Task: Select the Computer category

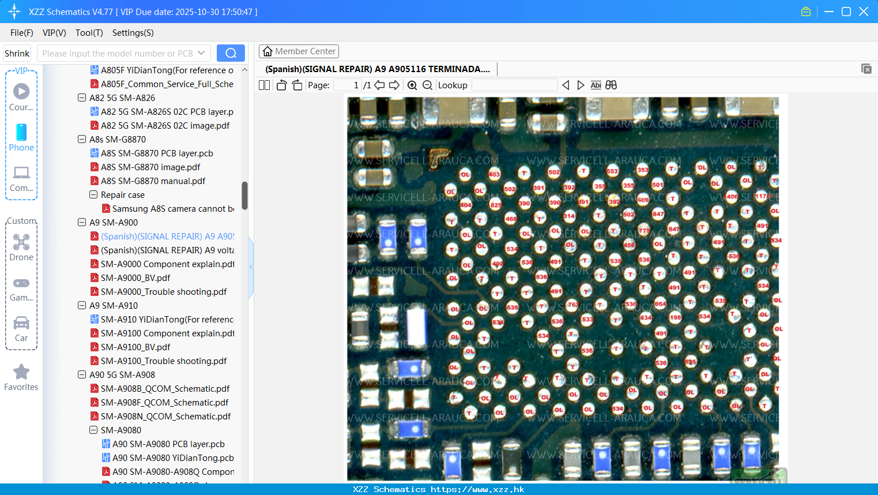Action: (21, 178)
